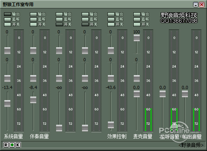Image resolution: width=207 pixels, height=151 pixels.
Task: Click the 系统音量 upper small slider handle
Action: click(x=7, y=50)
